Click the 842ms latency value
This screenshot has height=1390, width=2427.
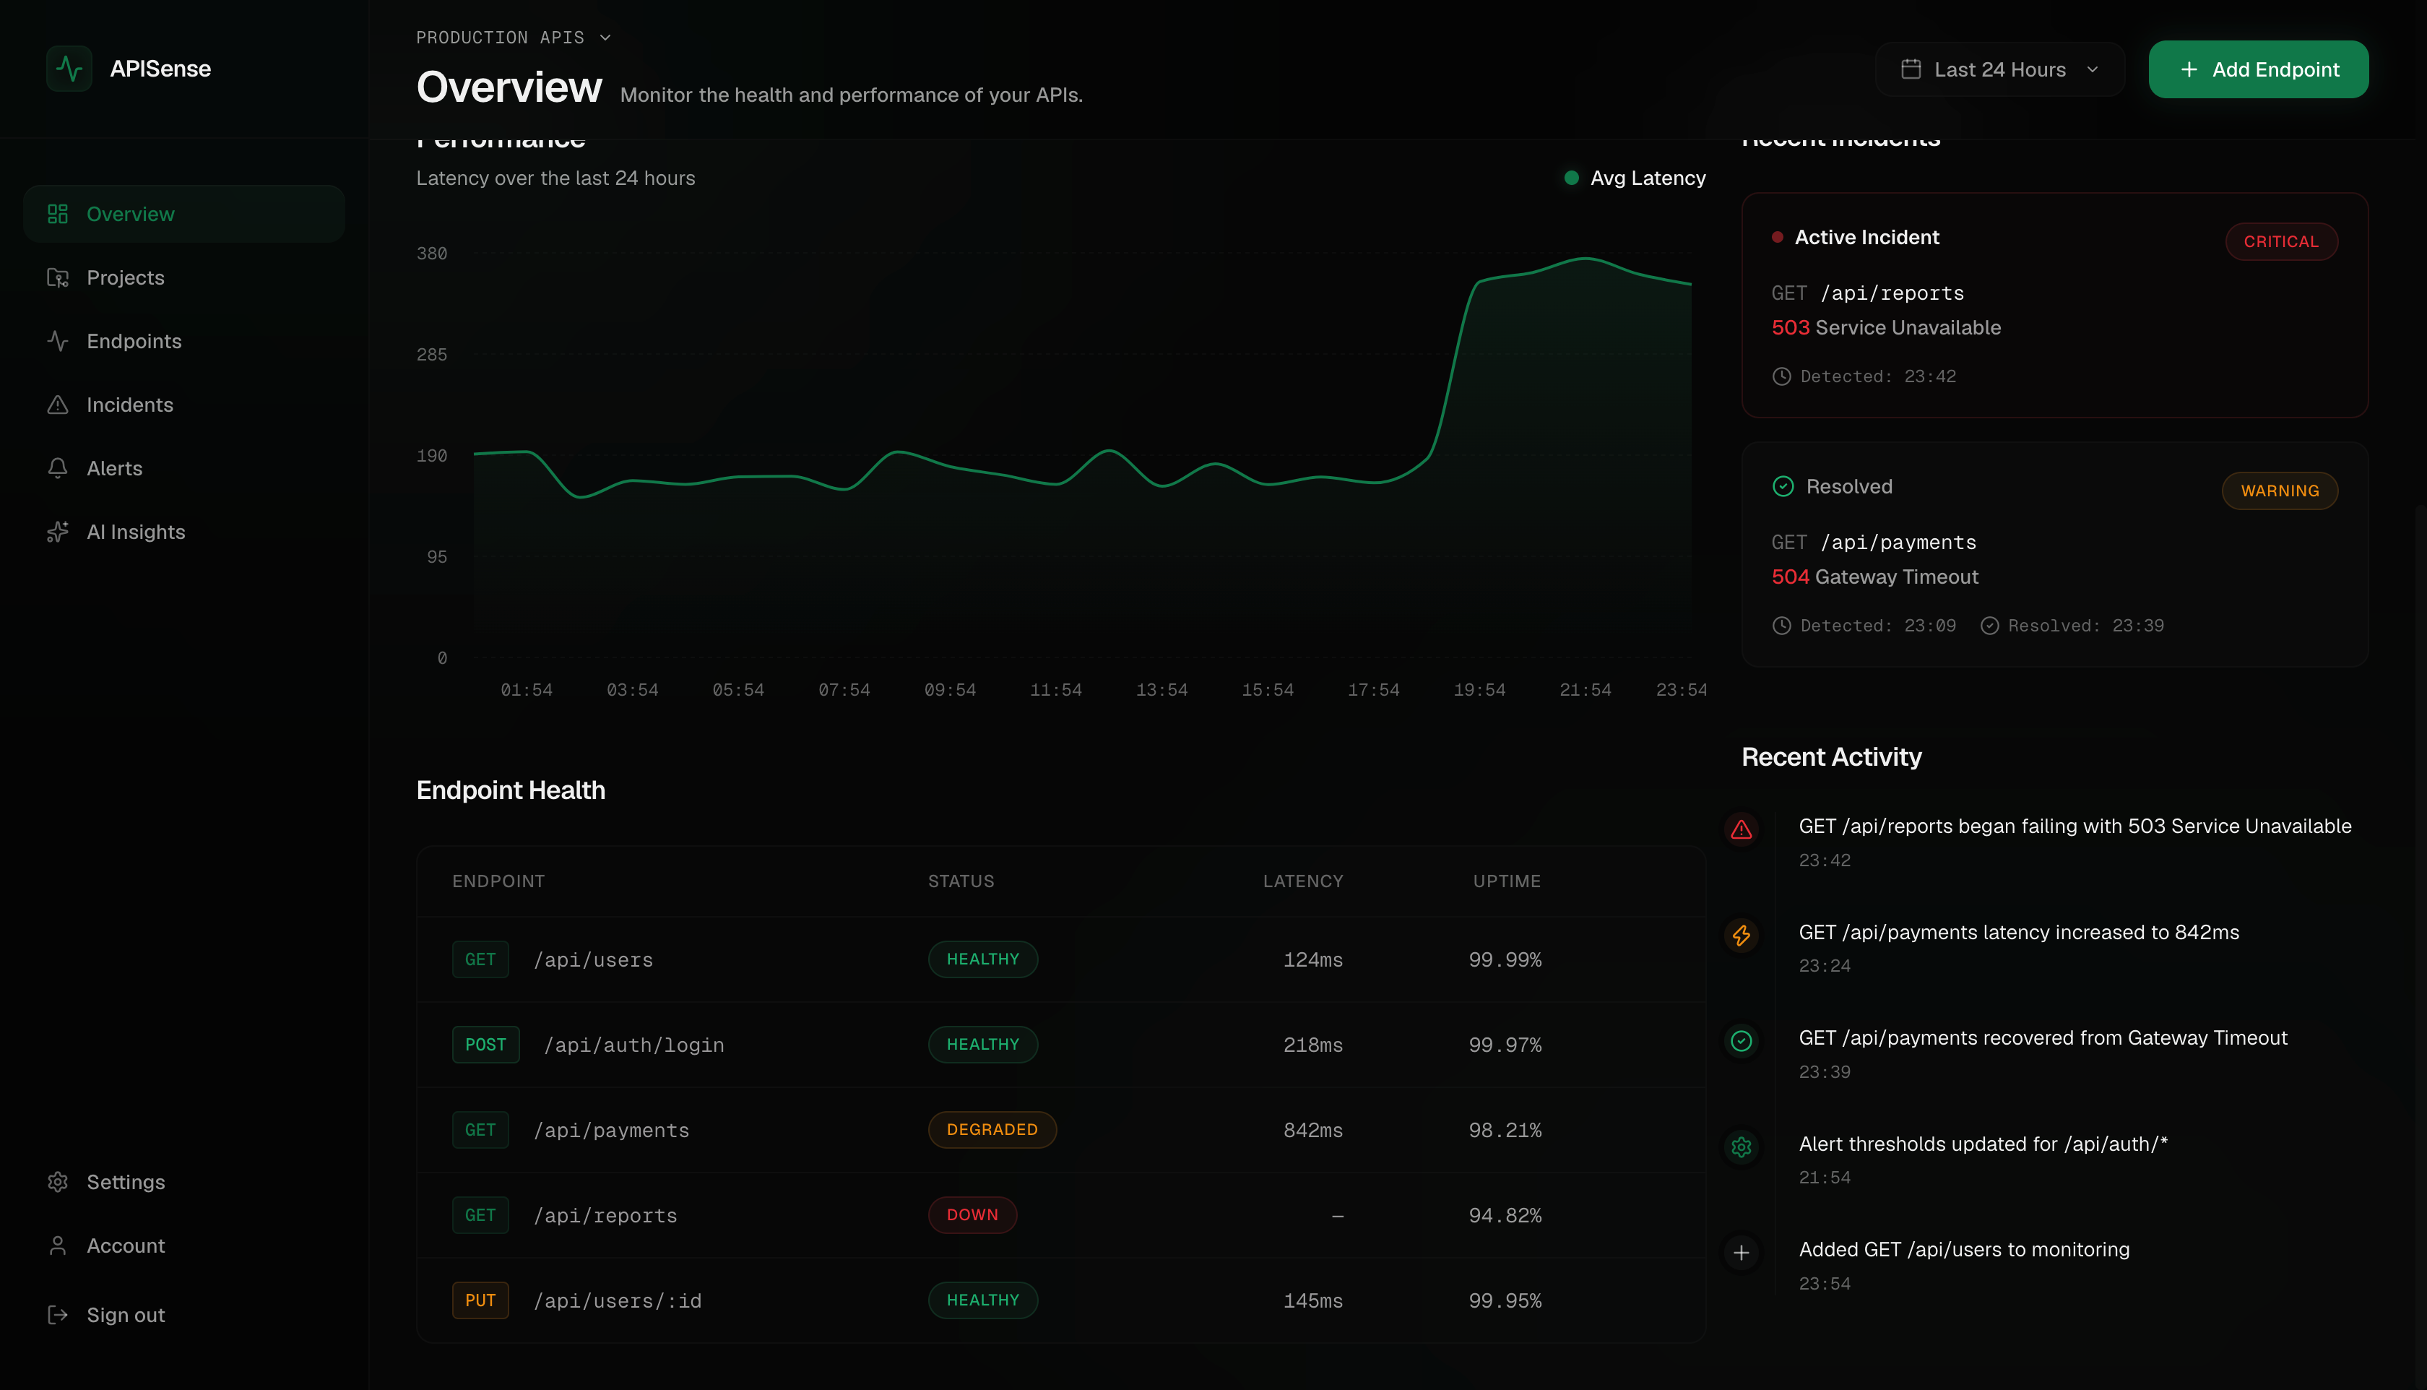coord(1312,1131)
